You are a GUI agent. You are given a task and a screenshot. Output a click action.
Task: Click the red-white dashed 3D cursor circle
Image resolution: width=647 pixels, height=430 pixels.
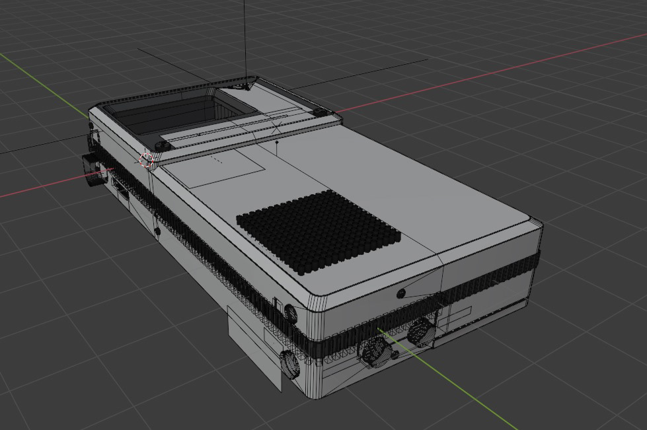146,161
